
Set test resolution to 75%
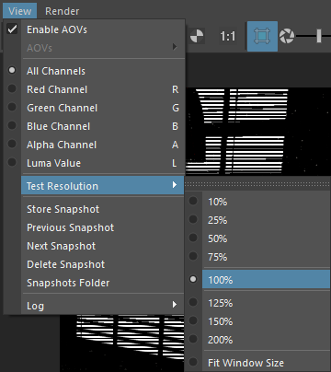click(x=257, y=257)
